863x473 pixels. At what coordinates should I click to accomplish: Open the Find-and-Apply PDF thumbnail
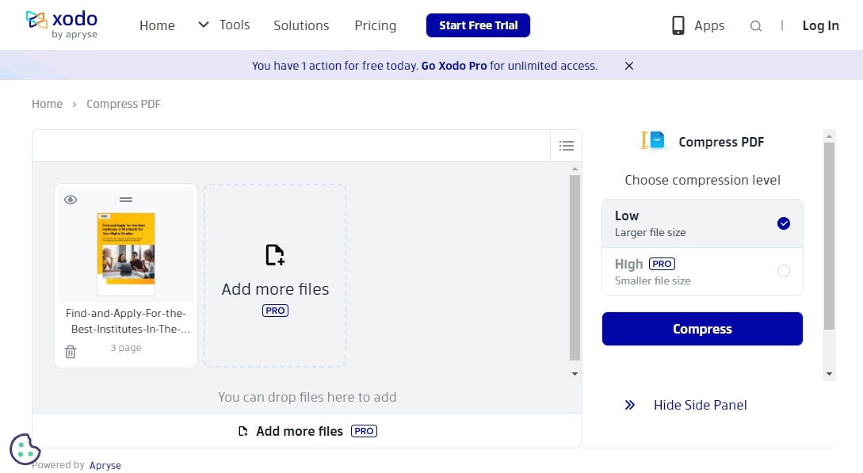tap(125, 252)
